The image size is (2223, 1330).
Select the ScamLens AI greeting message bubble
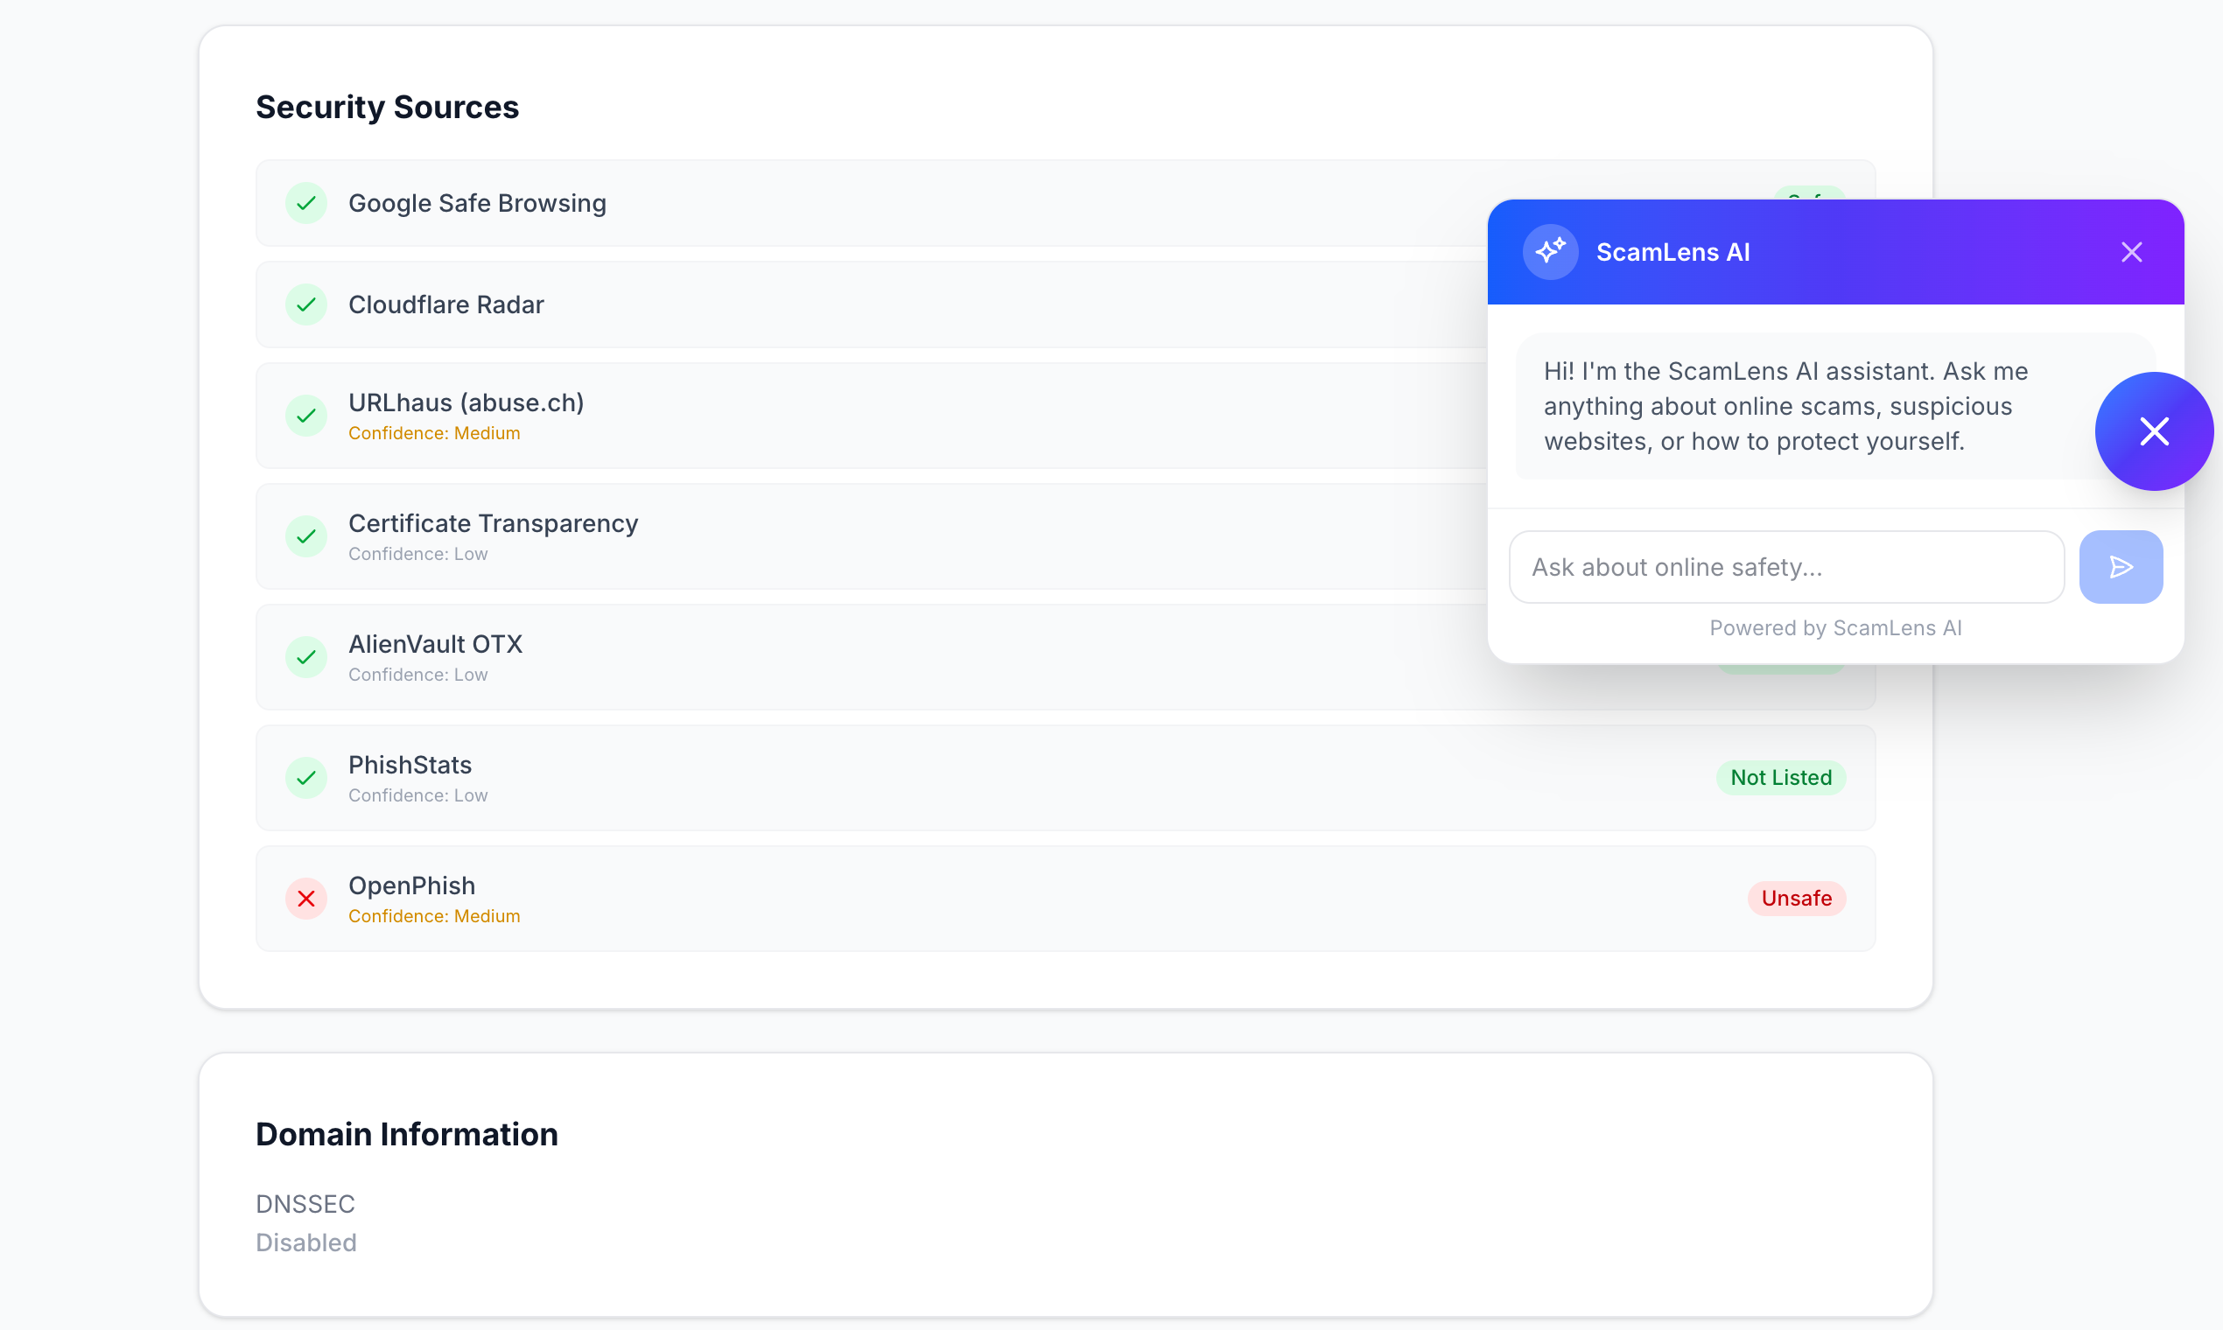(x=1784, y=406)
